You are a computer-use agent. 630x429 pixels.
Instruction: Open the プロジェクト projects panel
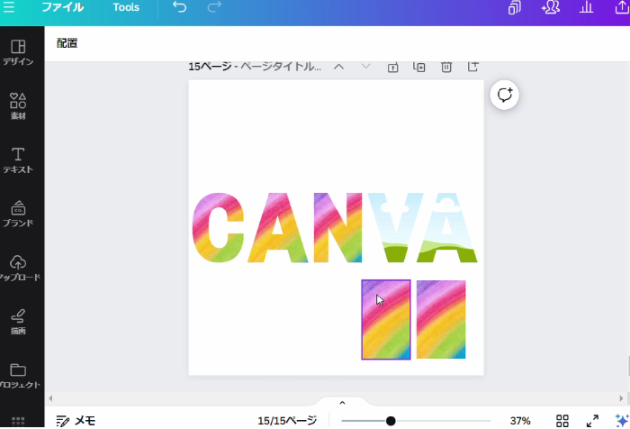click(x=19, y=376)
